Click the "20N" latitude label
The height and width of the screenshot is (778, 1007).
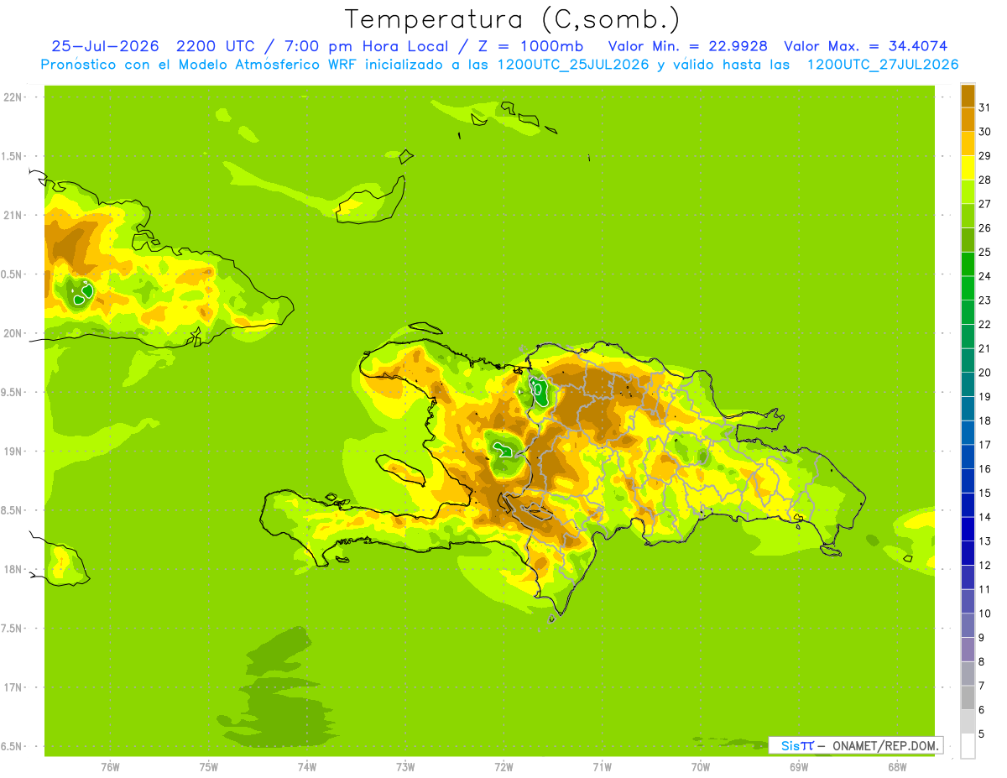point(13,333)
